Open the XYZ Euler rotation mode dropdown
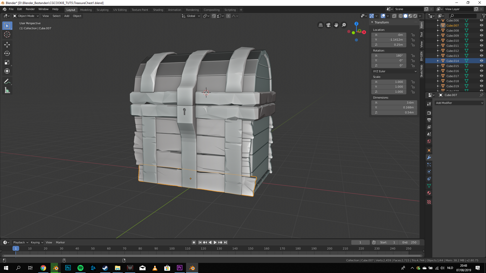The image size is (486, 273). pos(394,71)
